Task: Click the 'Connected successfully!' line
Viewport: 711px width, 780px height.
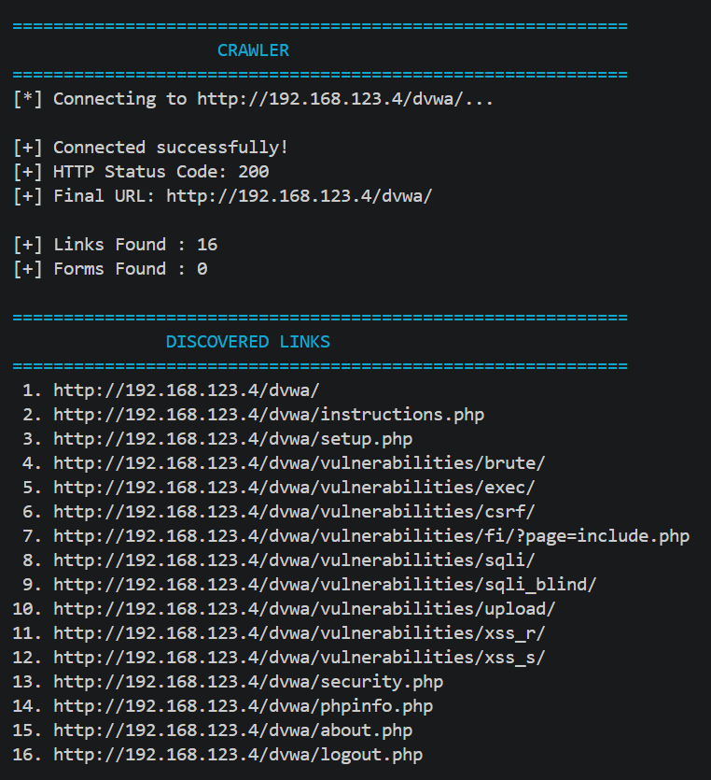Action: (x=150, y=148)
